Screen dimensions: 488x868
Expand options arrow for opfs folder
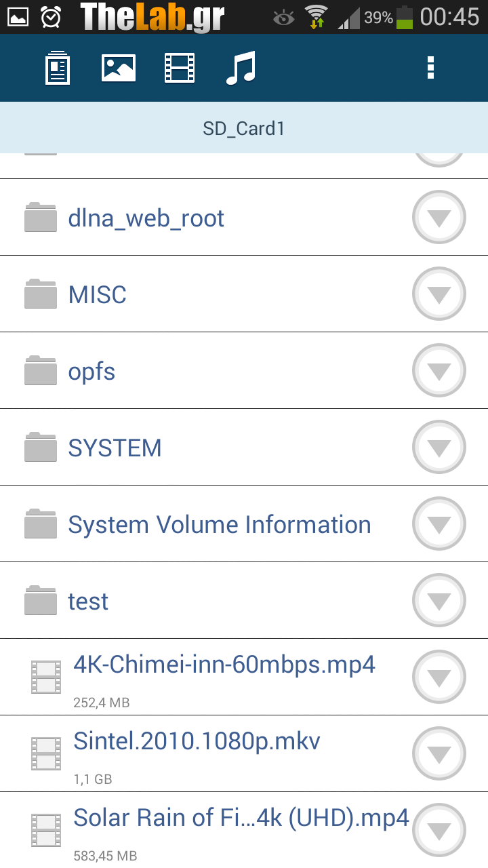(439, 371)
